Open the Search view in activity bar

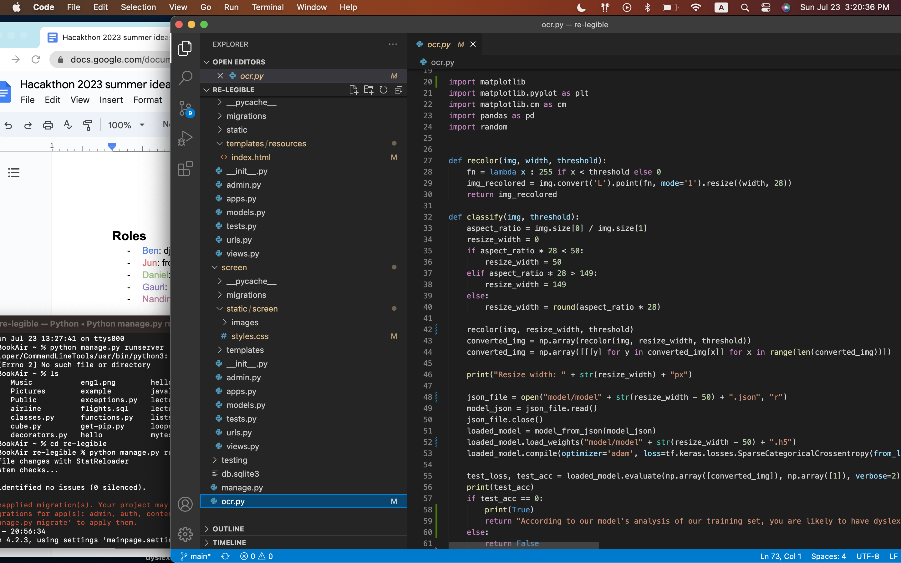click(185, 78)
